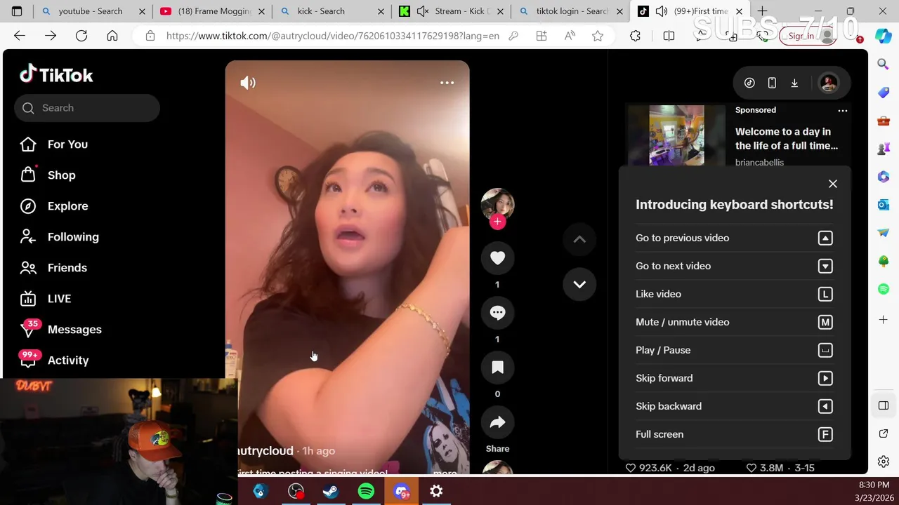Go to the next video arrow
The image size is (899, 505).
tap(579, 284)
